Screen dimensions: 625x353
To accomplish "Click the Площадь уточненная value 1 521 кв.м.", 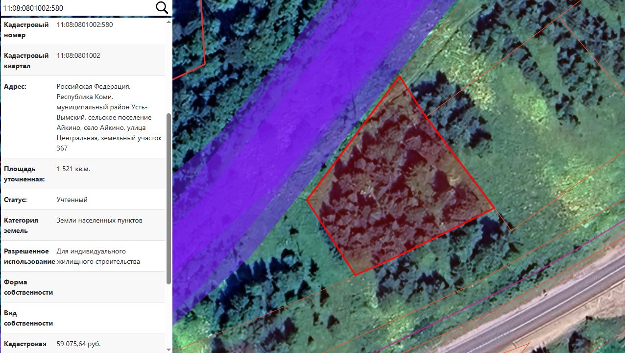I will [x=73, y=169].
